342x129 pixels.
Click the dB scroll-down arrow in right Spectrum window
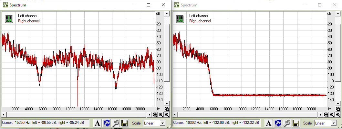pos(338,104)
